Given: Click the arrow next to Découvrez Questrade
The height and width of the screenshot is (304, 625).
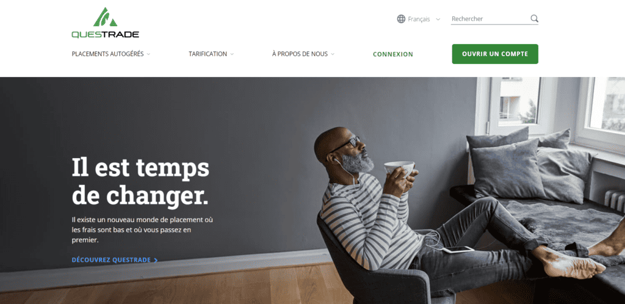Looking at the screenshot, I should (156, 260).
